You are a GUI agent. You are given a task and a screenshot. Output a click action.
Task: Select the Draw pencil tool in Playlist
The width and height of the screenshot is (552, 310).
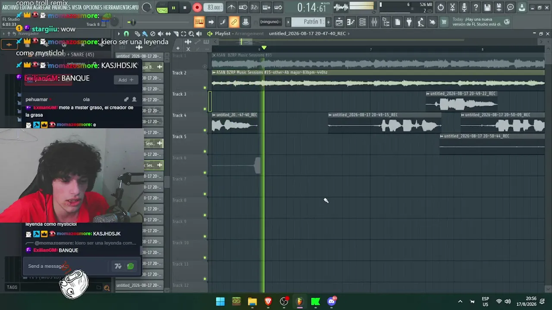click(137, 34)
